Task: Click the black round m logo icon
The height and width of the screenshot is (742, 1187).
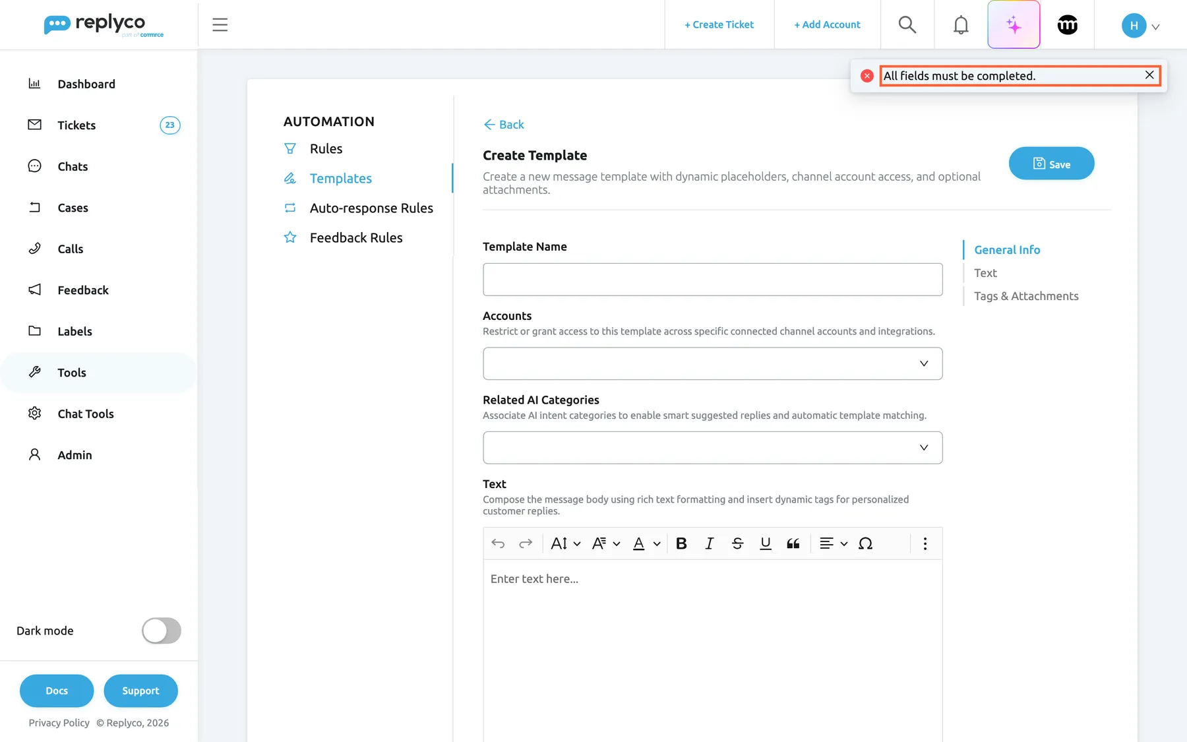Action: [x=1067, y=25]
